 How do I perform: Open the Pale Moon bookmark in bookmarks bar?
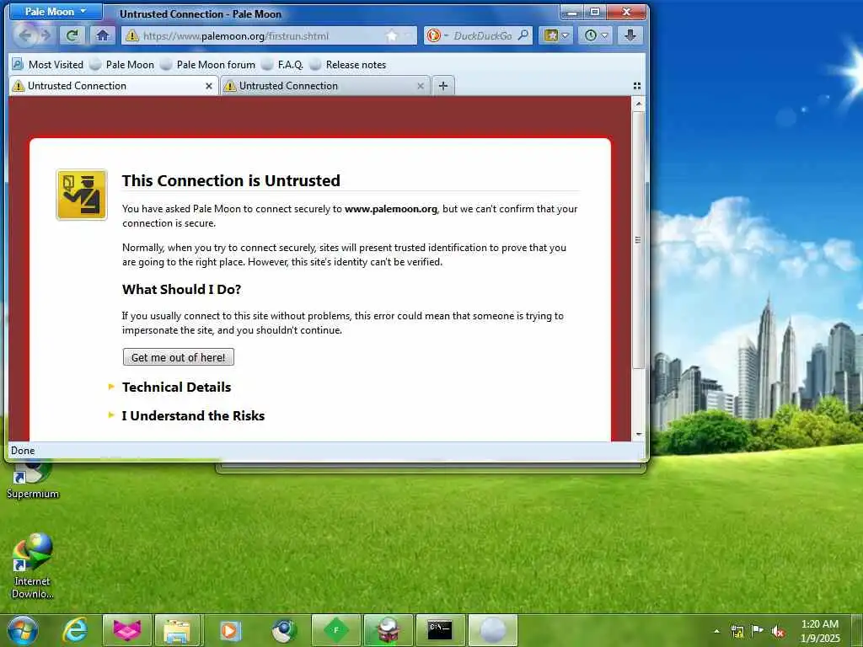point(122,64)
